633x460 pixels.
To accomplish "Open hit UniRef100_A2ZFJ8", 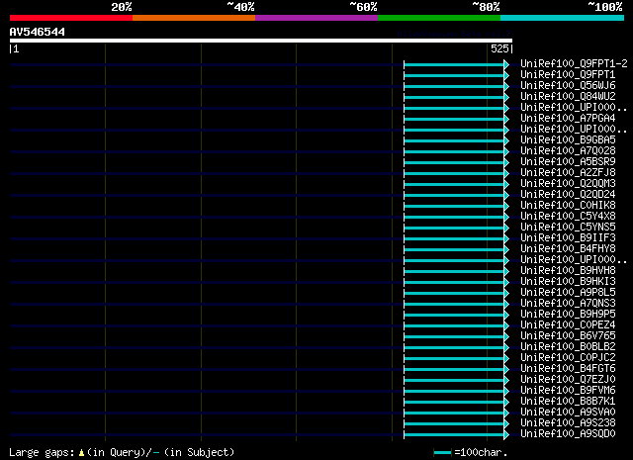I will 568,173.
